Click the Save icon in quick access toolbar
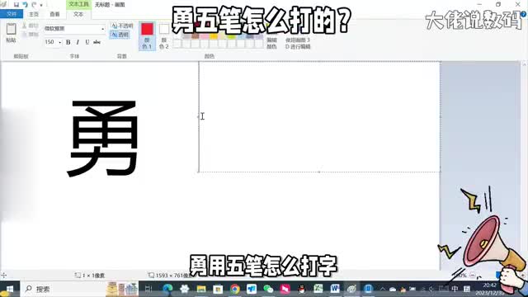 pos(16,5)
